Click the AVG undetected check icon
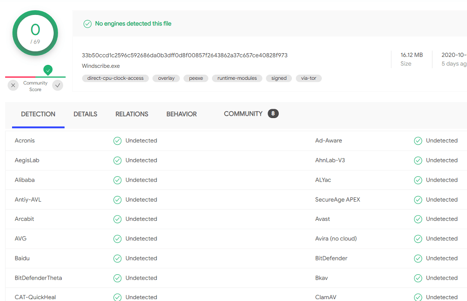Image resolution: width=467 pixels, height=301 pixels. pyautogui.click(x=117, y=239)
